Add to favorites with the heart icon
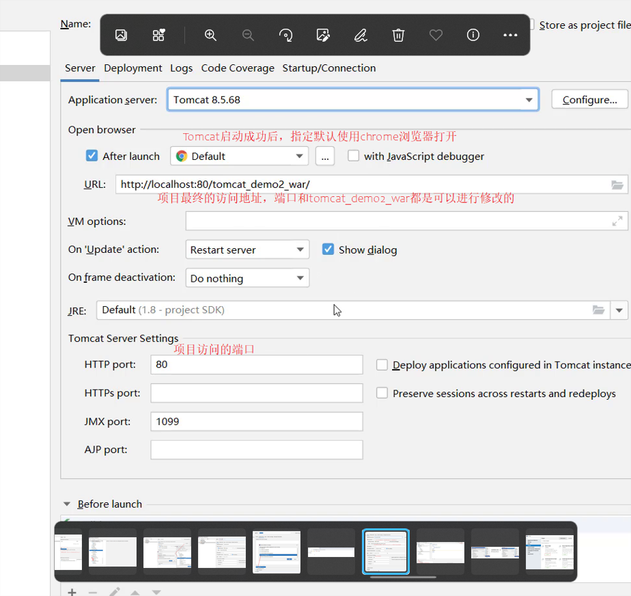 point(436,35)
